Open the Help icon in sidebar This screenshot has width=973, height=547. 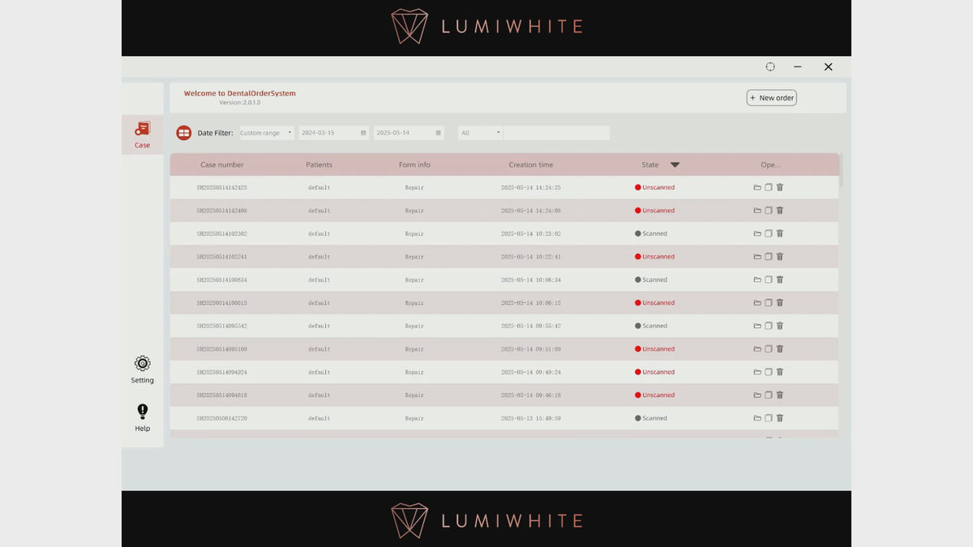[x=143, y=417]
